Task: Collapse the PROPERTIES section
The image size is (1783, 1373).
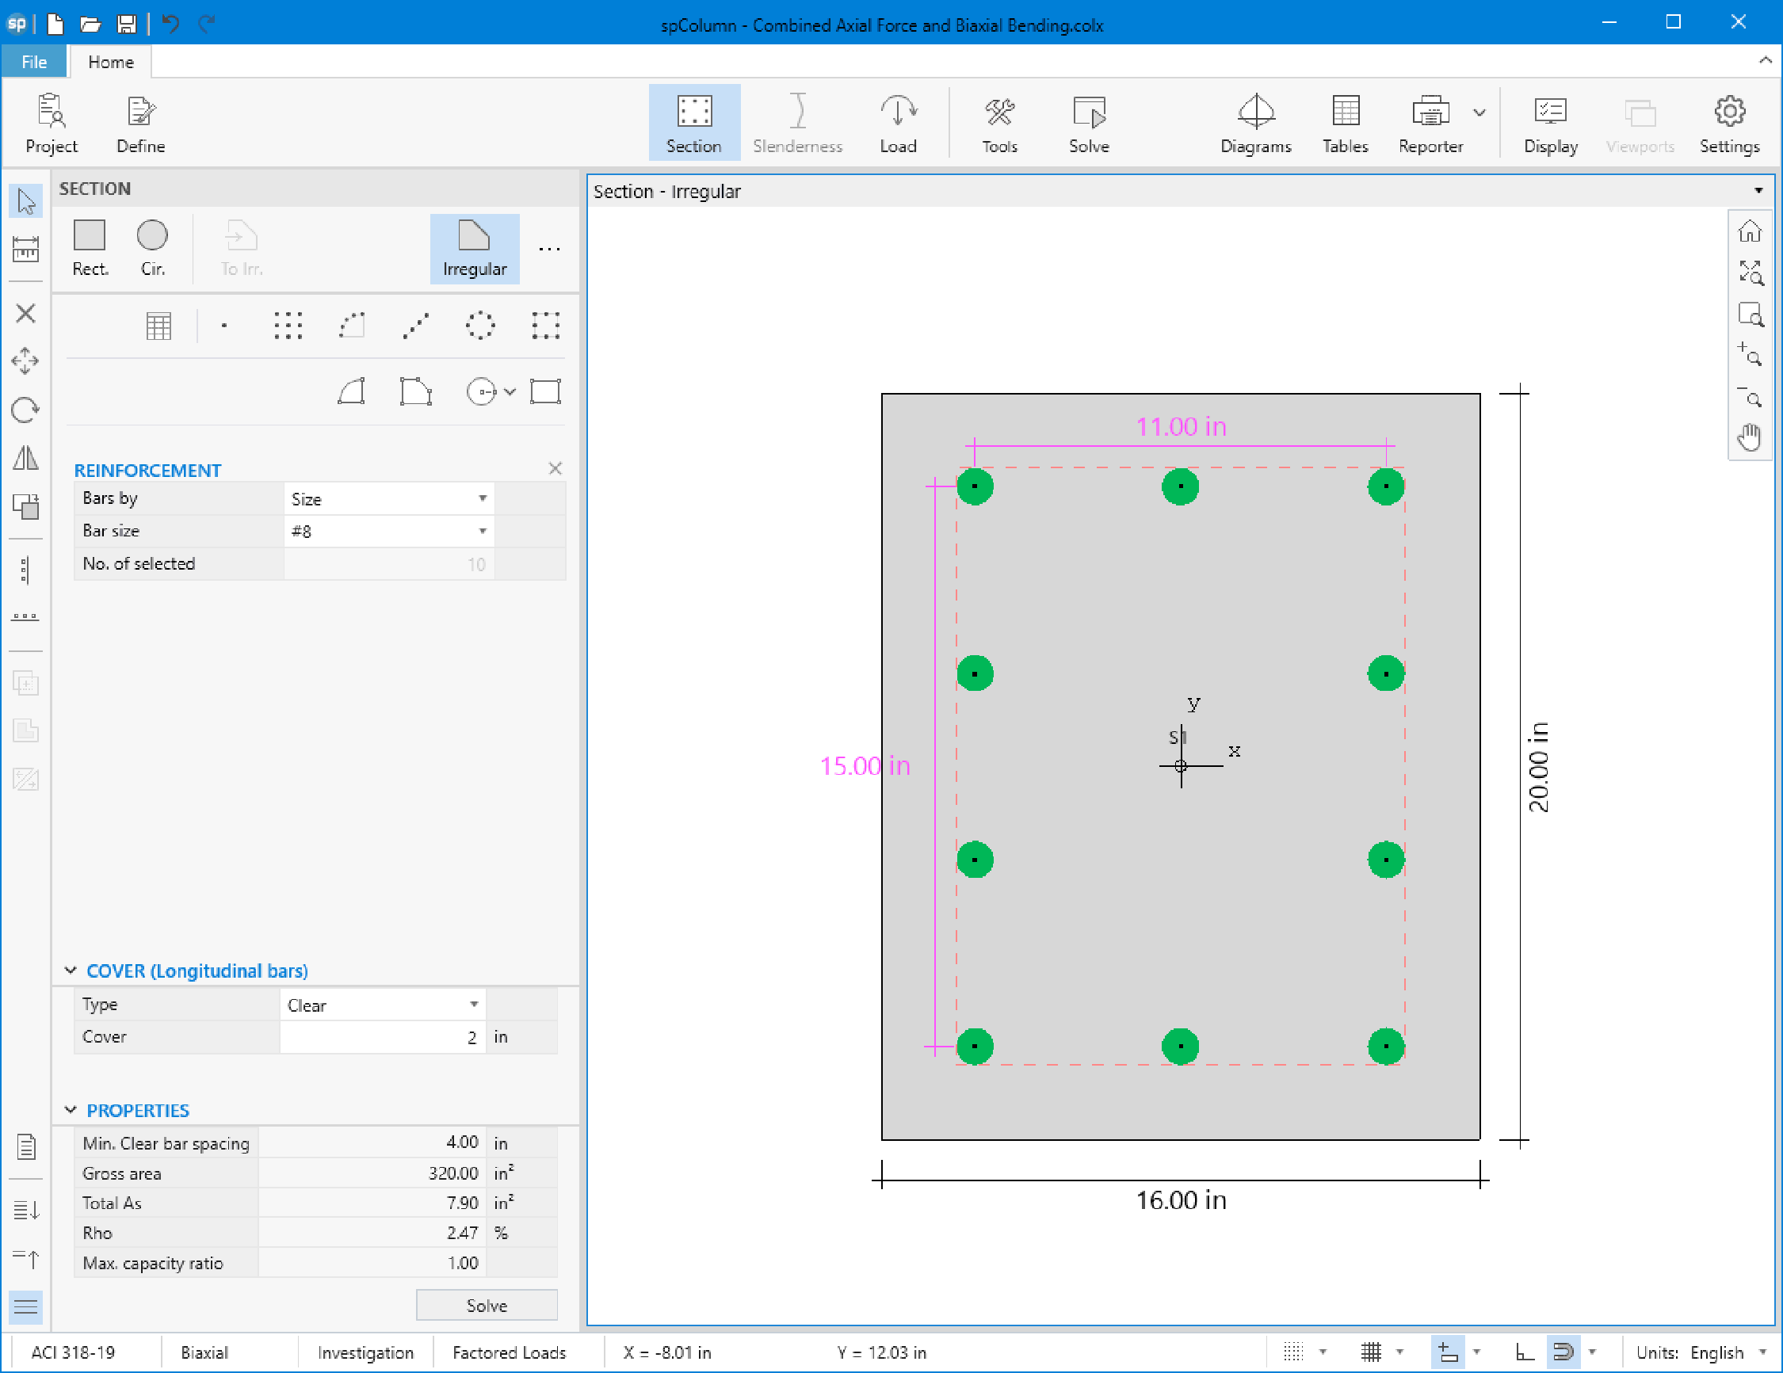Action: 71,1109
